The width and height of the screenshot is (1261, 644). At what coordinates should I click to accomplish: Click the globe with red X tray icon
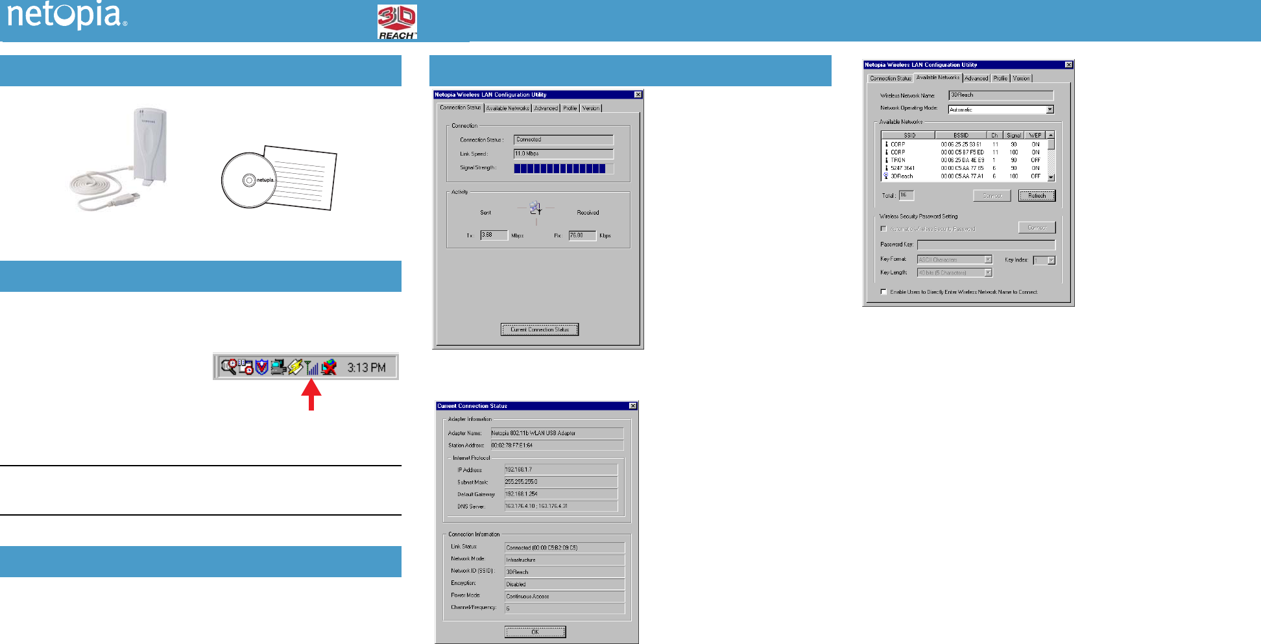329,367
